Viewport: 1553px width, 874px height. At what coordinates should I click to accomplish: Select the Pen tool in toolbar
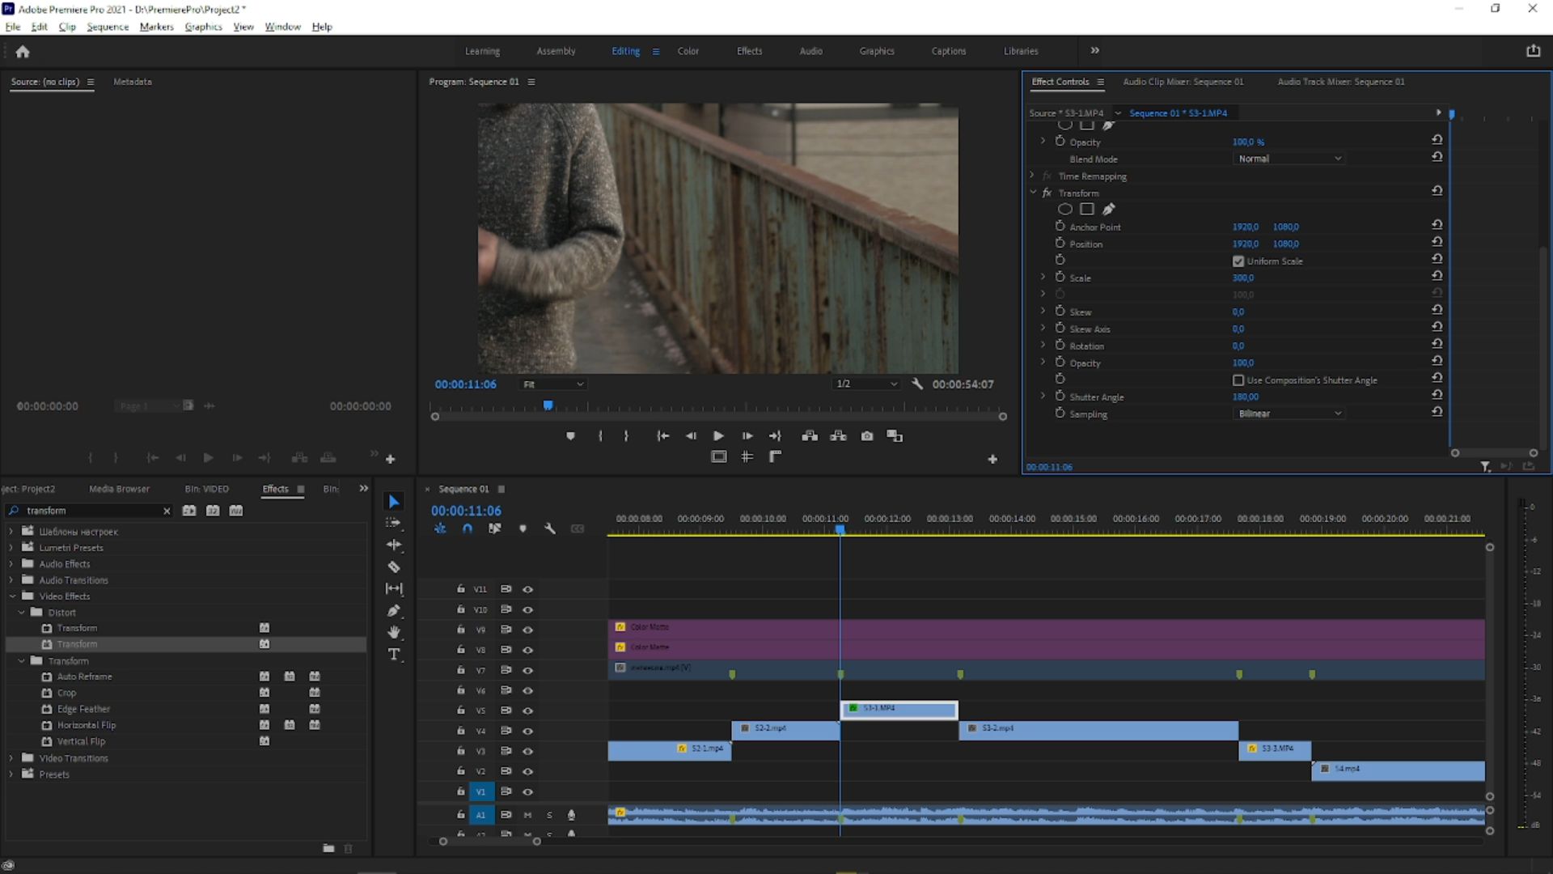tap(394, 610)
